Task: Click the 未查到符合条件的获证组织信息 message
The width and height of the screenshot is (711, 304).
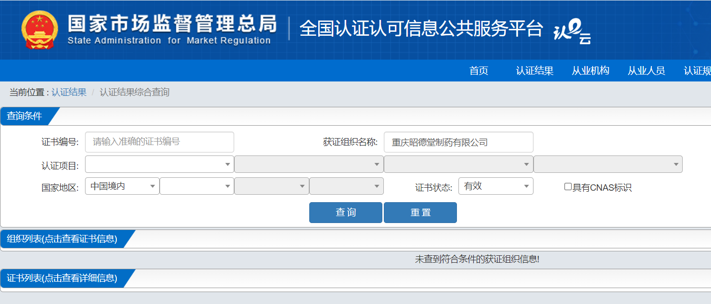Action: 477,259
